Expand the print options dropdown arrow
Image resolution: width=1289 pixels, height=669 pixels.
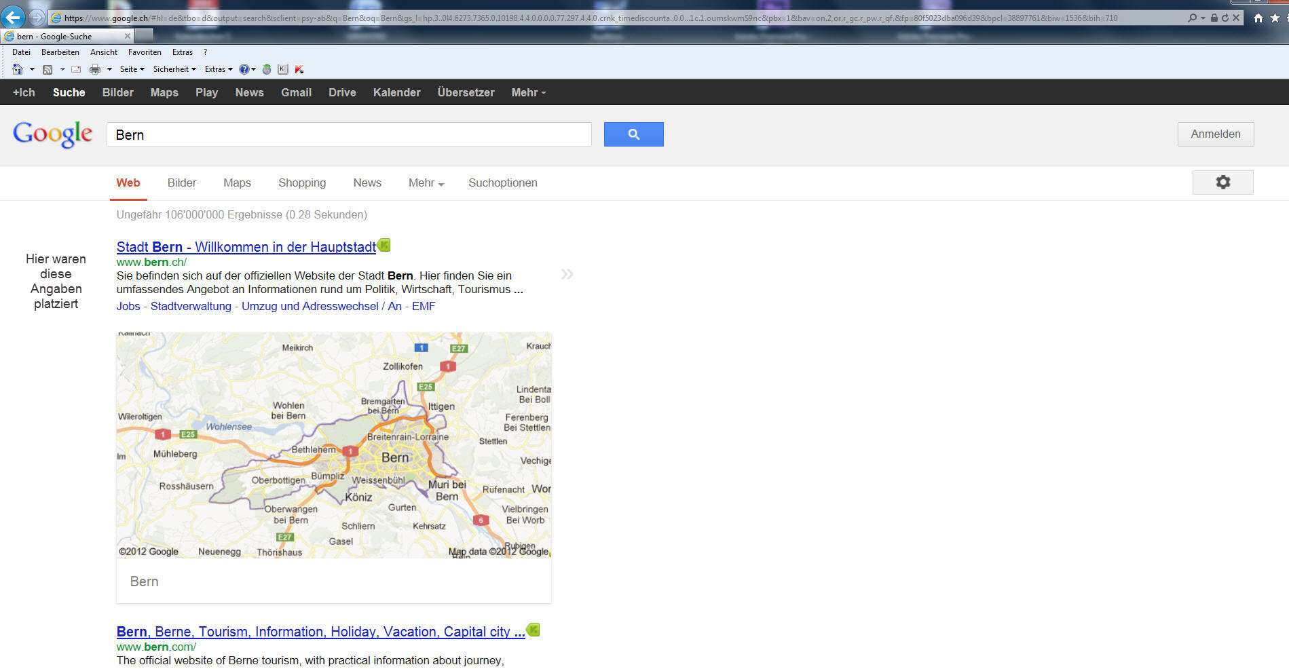point(109,69)
